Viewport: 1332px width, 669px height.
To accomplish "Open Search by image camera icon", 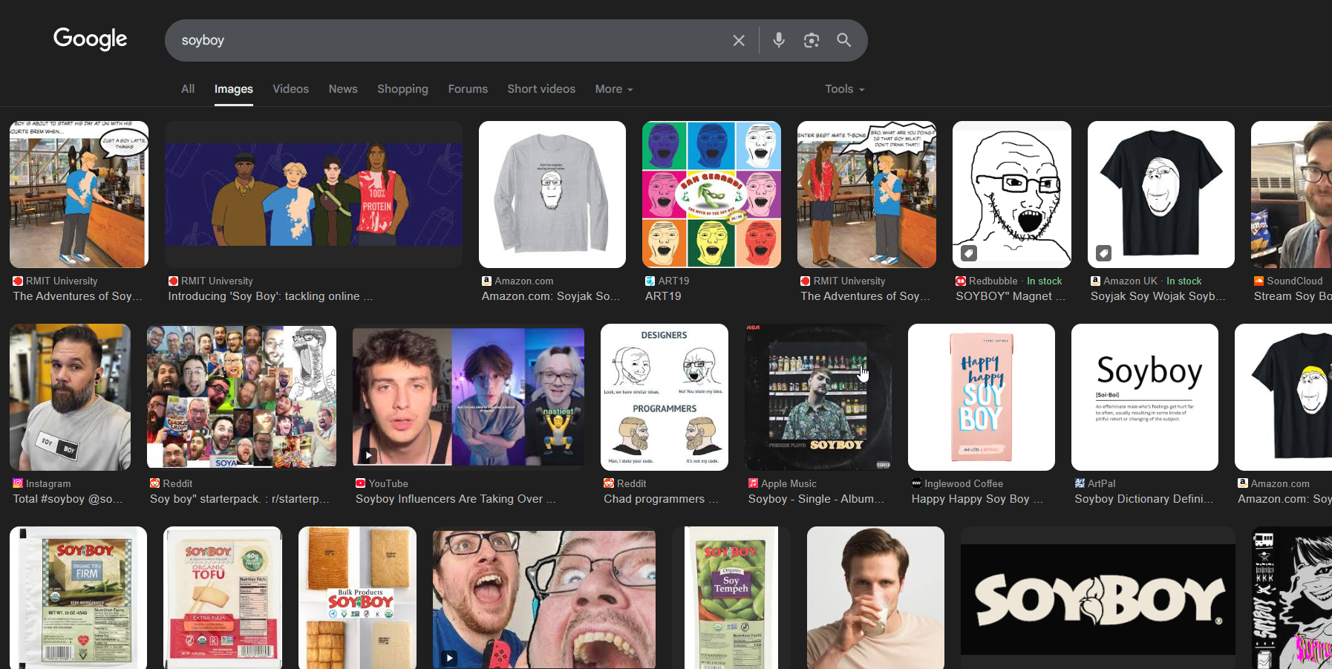I will [x=812, y=40].
